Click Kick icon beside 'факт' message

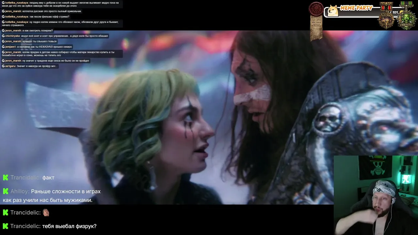point(5,178)
